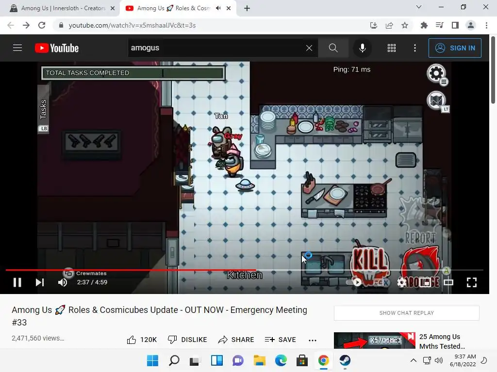Open '25 Among Us Myths Tested' title link
Image resolution: width=497 pixels, height=372 pixels.
[442, 341]
